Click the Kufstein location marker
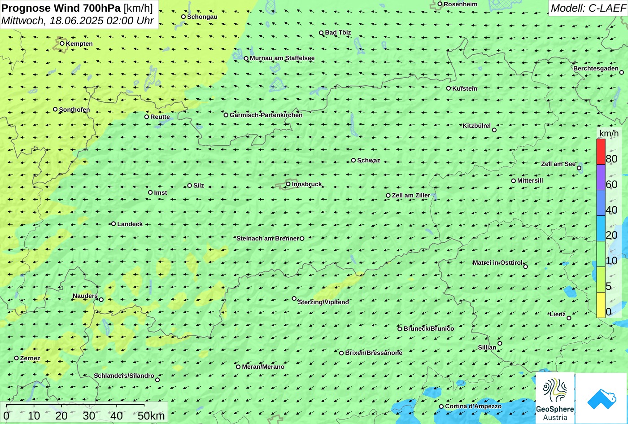The image size is (628, 424). point(449,88)
